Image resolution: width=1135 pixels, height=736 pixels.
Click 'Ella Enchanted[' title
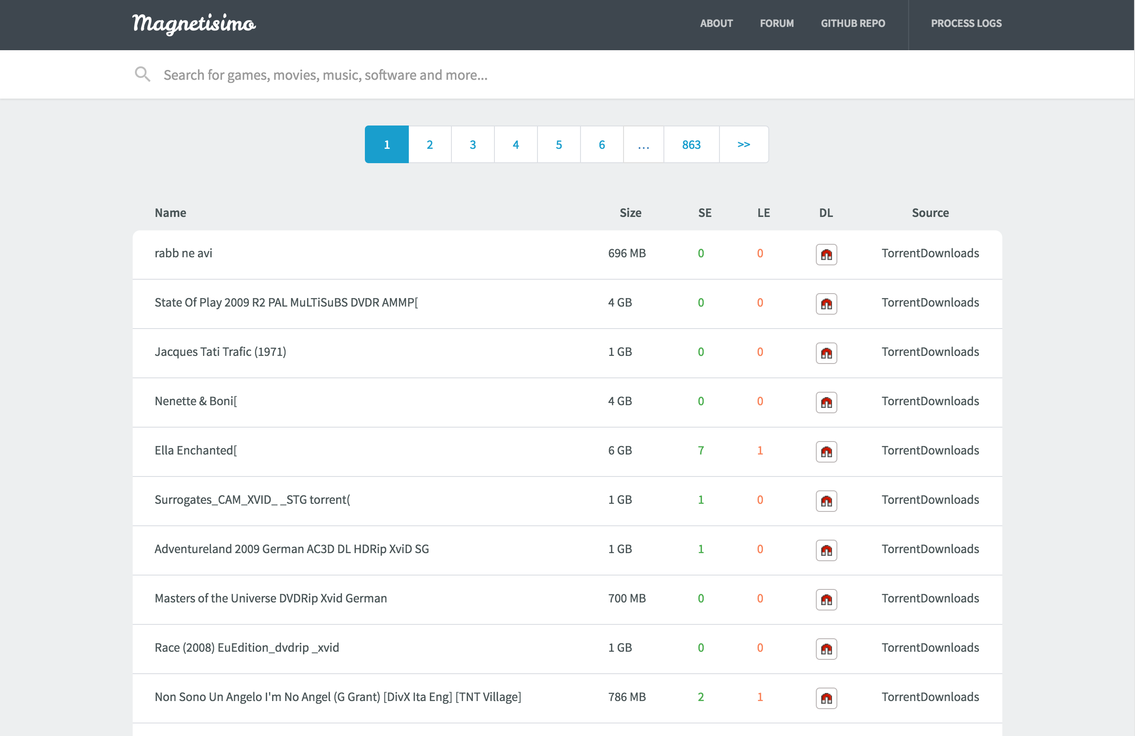click(195, 450)
